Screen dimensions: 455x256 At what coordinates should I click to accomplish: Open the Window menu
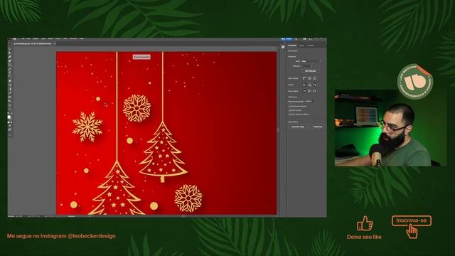(x=73, y=39)
